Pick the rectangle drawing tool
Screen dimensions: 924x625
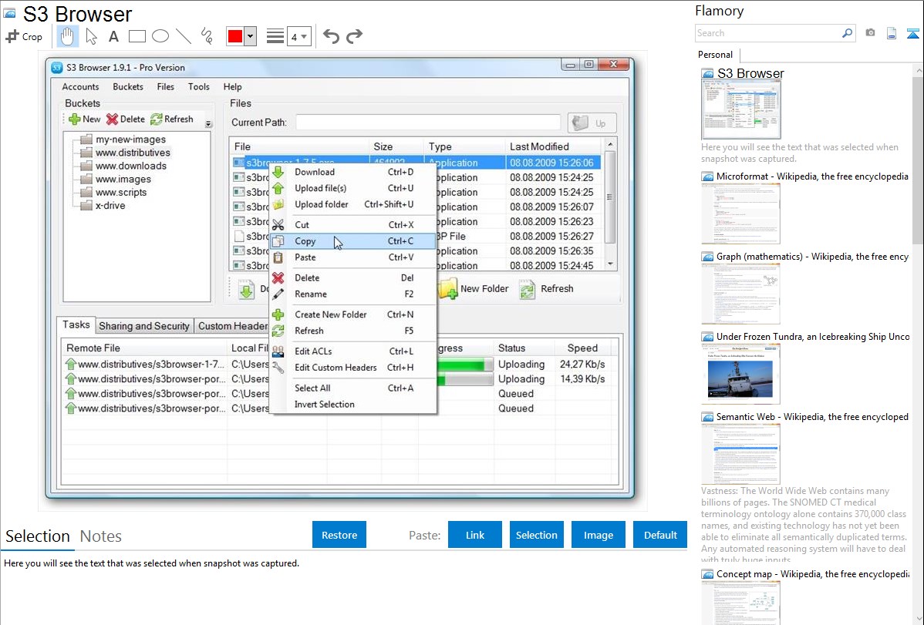click(137, 36)
